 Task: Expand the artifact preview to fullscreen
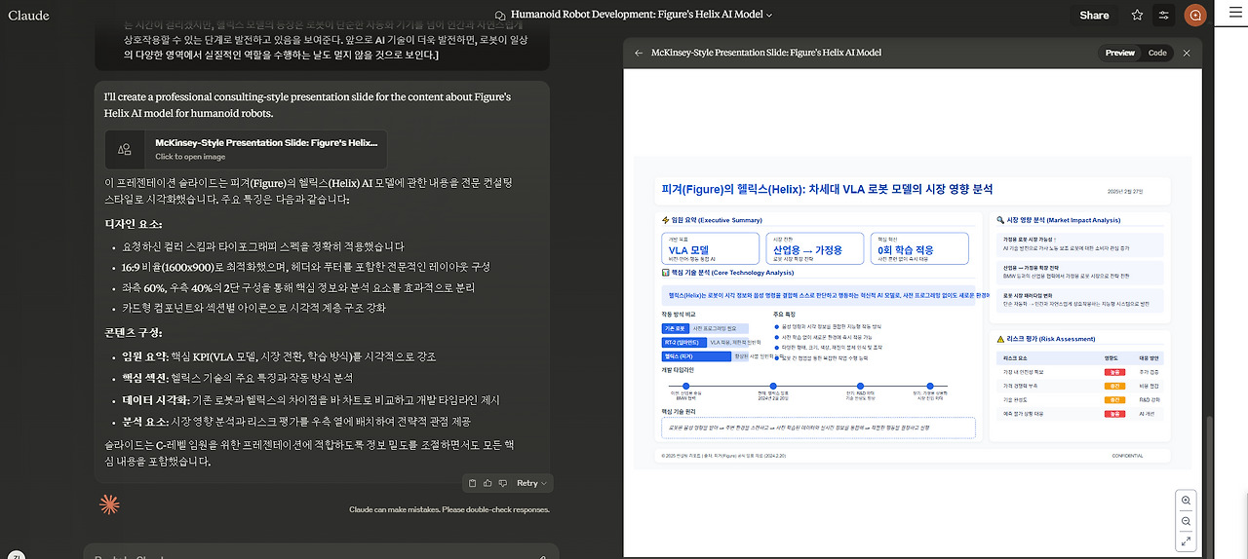click(1186, 541)
